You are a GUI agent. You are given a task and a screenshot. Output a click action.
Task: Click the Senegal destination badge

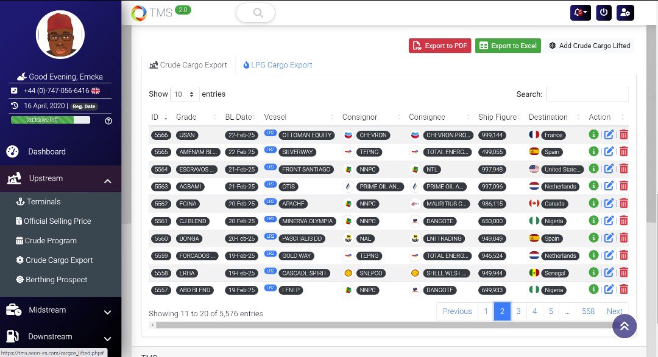click(555, 273)
